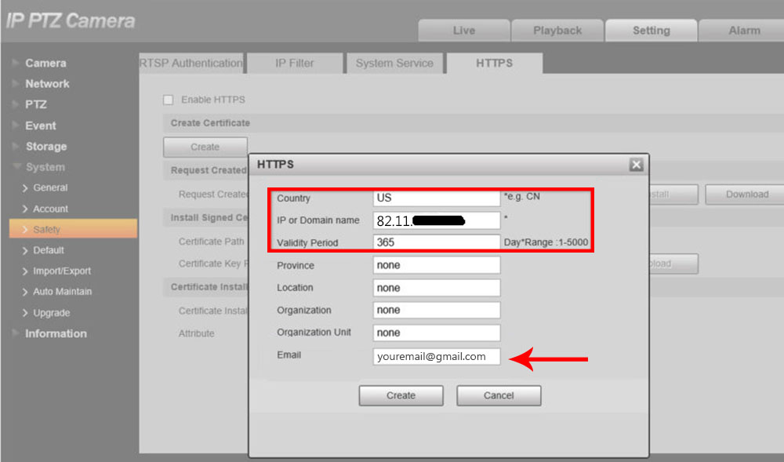Viewport: 784px width, 462px height.
Task: Click Cancel to dismiss the certificate dialog
Action: (x=499, y=395)
